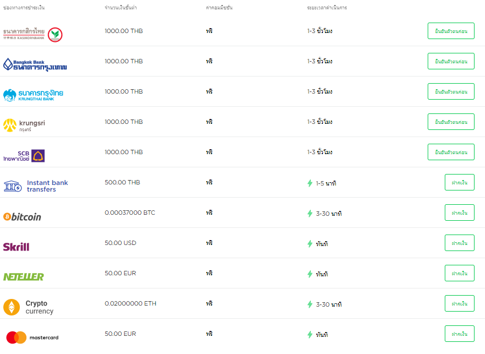
Task: Click 50.00 USD minimum amount
Action: click(121, 243)
